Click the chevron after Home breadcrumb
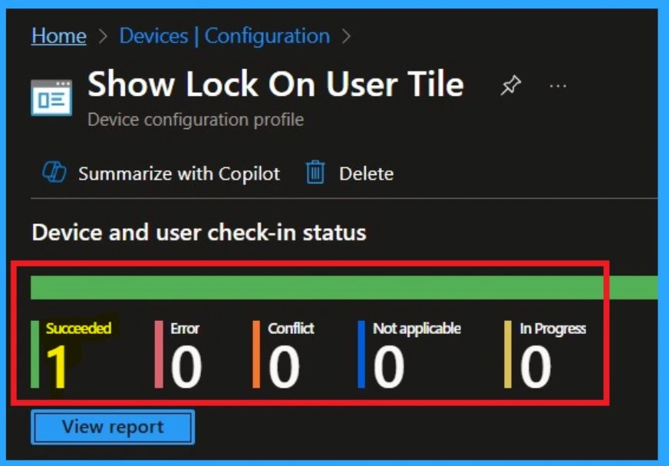The image size is (669, 466). (x=103, y=36)
